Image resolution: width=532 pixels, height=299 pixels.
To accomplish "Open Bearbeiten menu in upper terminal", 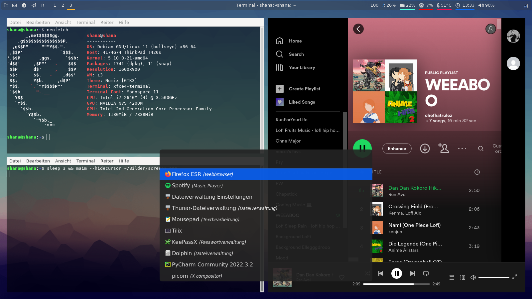I will [x=38, y=22].
